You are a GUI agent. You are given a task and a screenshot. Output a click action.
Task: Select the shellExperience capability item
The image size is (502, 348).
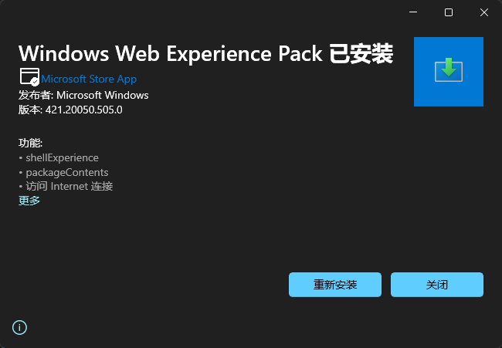coord(62,157)
